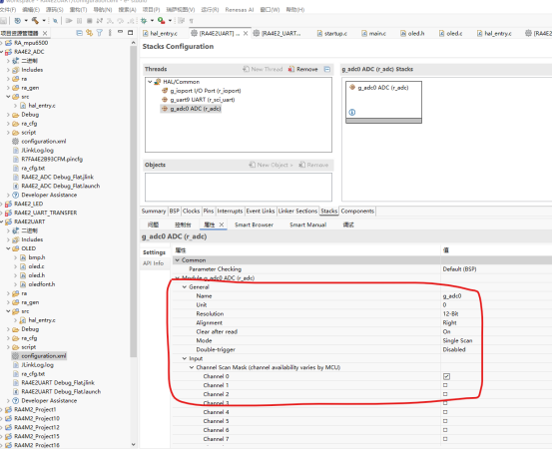Viewport: 553px width, 449px height.
Task: Select g_ioport I/O Port stack icon
Action: pos(165,91)
